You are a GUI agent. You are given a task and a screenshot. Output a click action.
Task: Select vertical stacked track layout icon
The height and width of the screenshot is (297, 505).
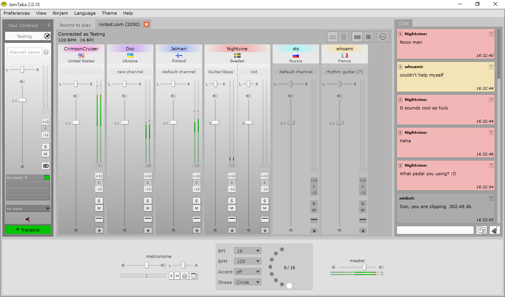(344, 37)
